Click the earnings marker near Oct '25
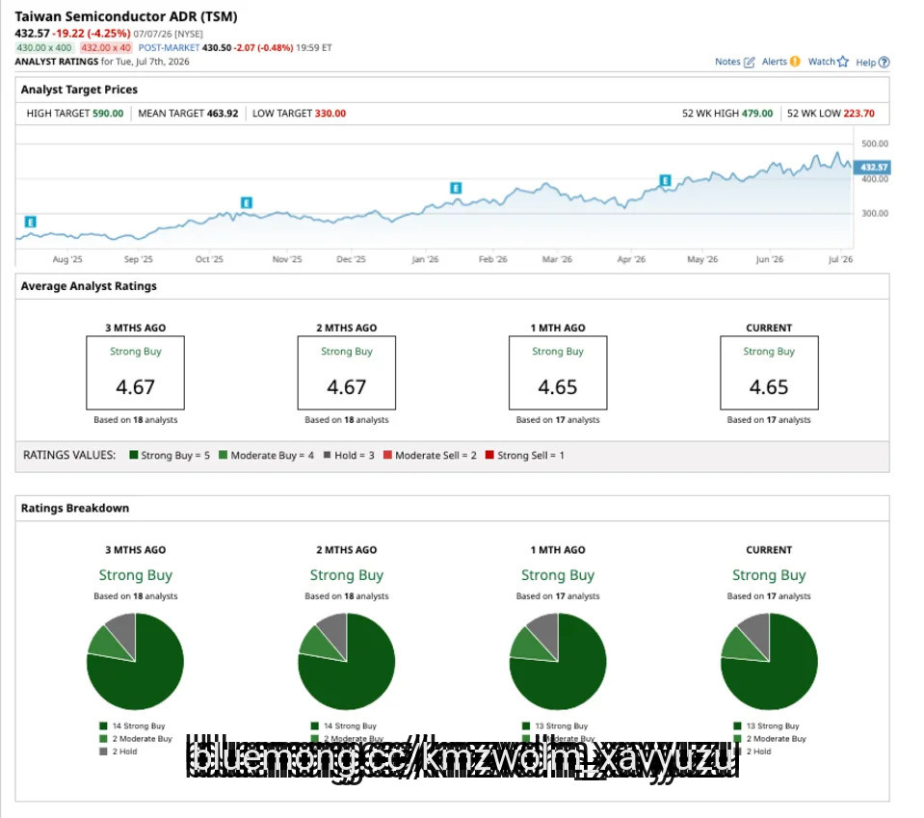This screenshot has height=818, width=924. [x=247, y=202]
